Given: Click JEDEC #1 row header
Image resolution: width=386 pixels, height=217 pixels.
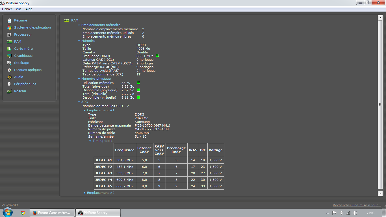Looking at the screenshot, I should (x=104, y=160).
